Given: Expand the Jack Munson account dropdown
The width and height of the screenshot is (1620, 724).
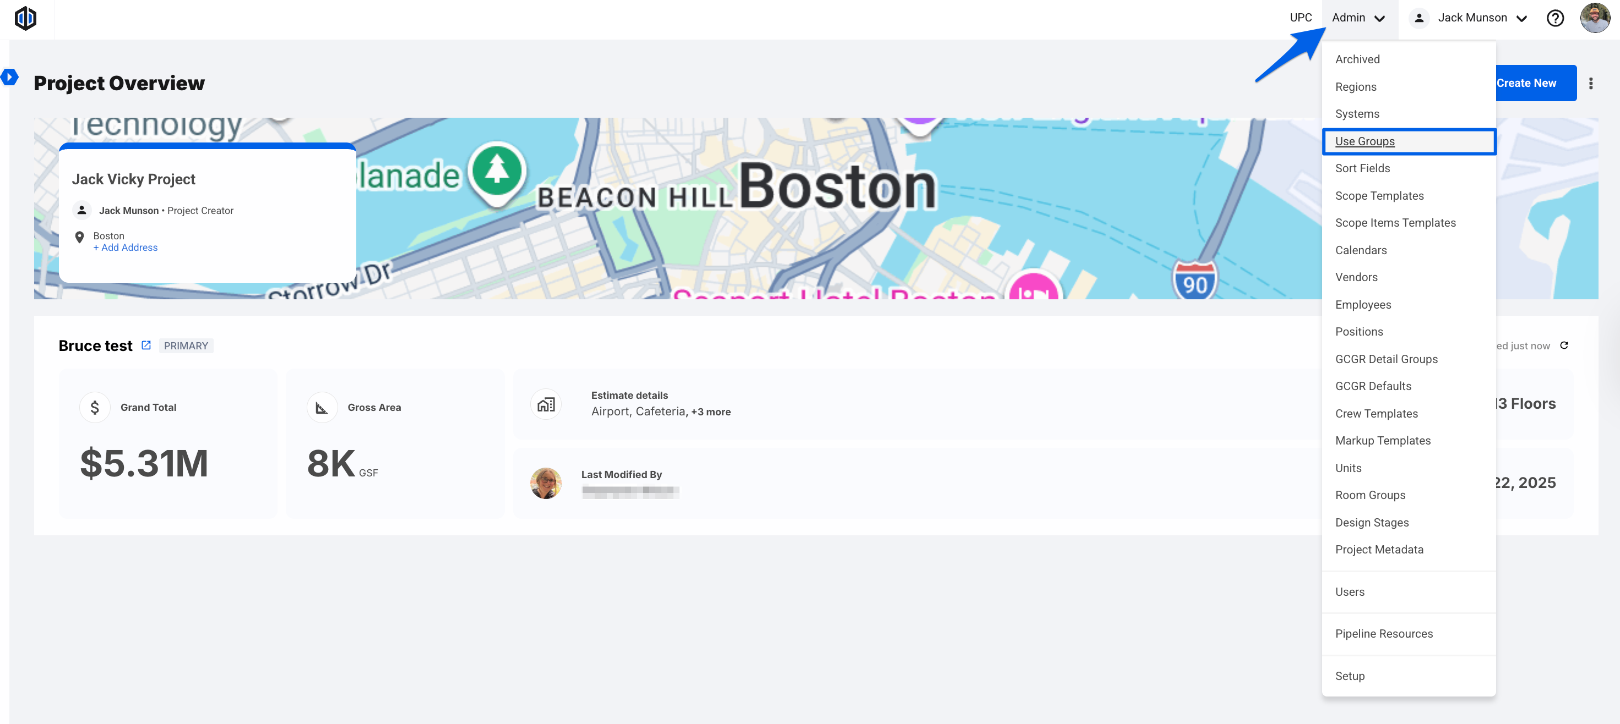Looking at the screenshot, I should pos(1470,18).
